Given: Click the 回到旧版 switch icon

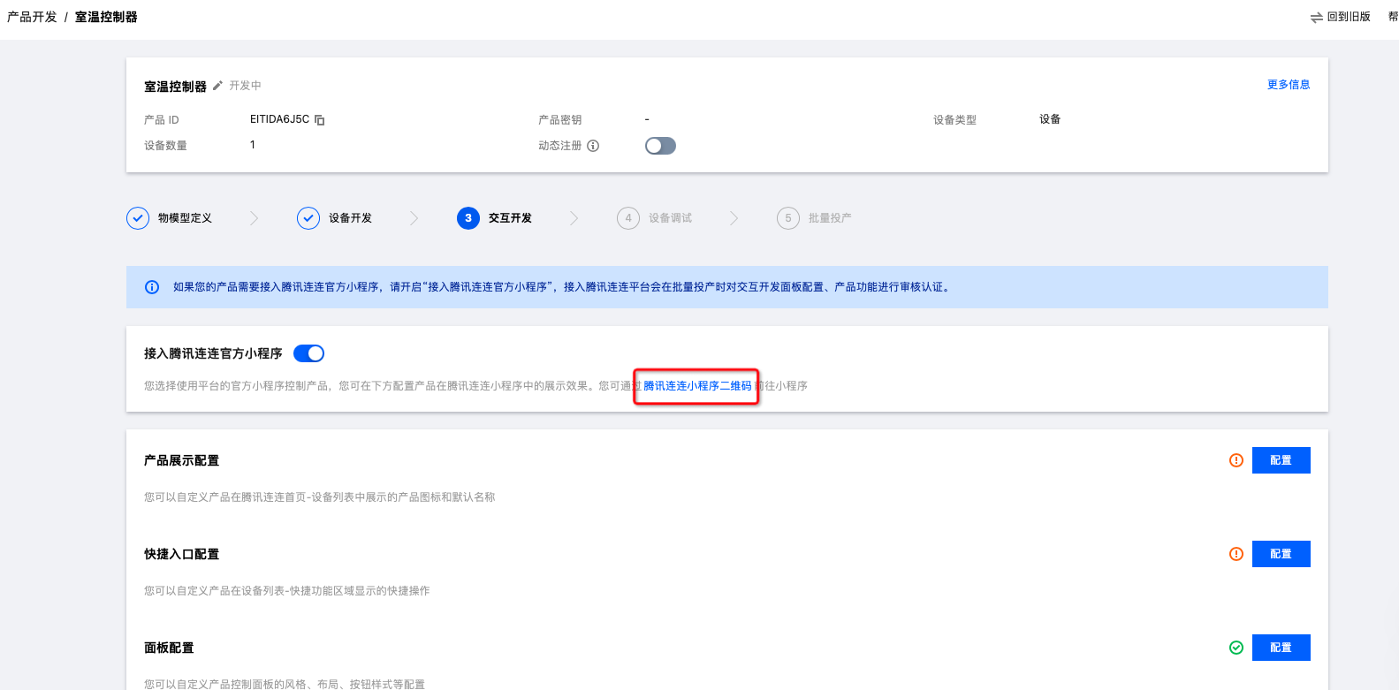Looking at the screenshot, I should tap(1316, 17).
